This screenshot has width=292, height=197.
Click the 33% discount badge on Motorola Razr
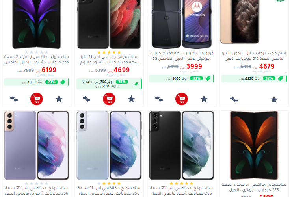(x=196, y=78)
